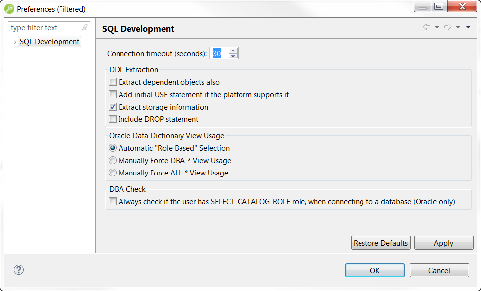The width and height of the screenshot is (481, 291).
Task: Check Add initial USE statement option
Action: [113, 95]
